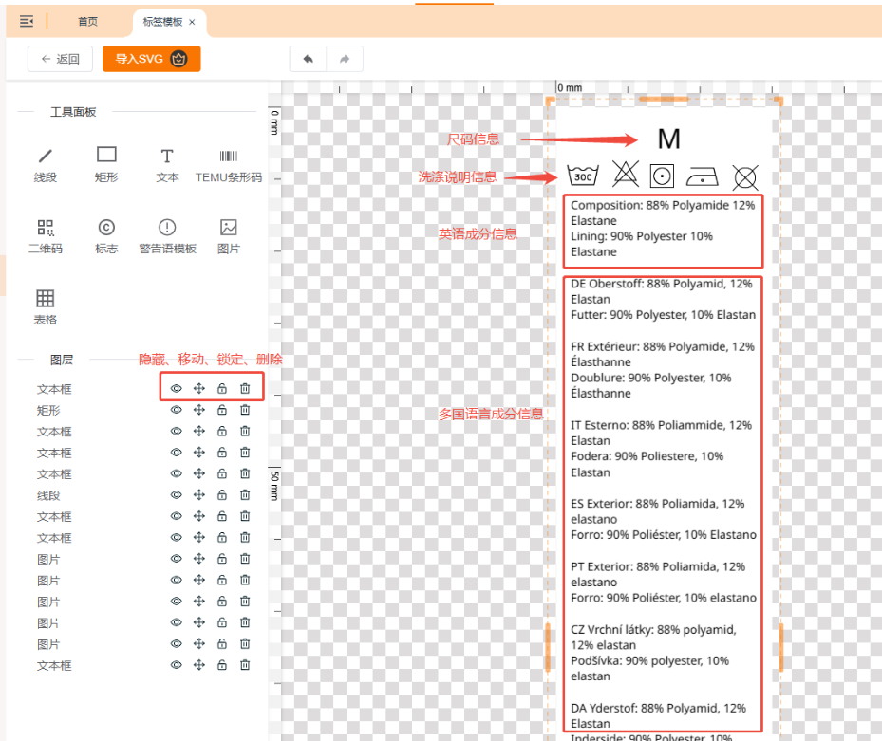
Task: Switch to the 首页 tab
Action: [x=87, y=22]
